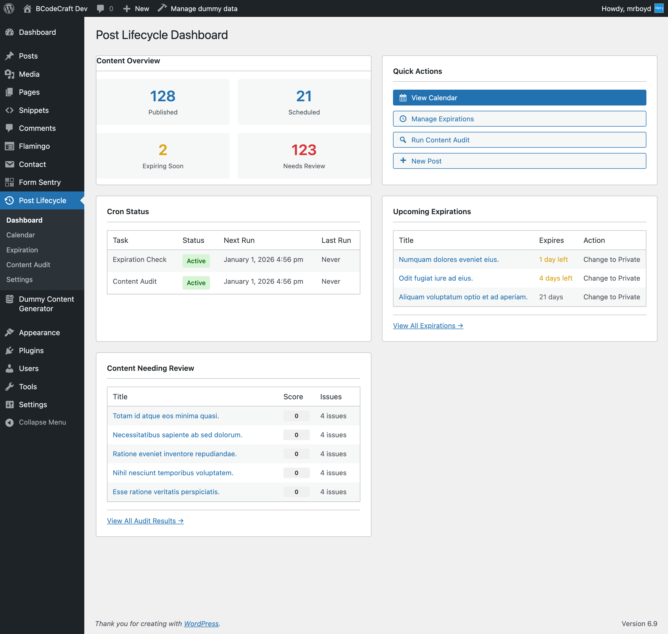
Task: Click the Tools wrench icon
Action: 9,387
